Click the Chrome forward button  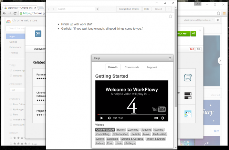[10, 13]
